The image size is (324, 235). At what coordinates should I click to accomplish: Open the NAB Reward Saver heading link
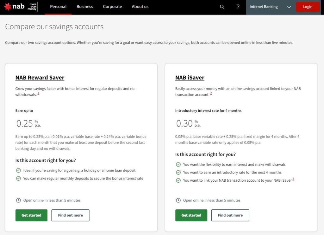click(x=40, y=78)
